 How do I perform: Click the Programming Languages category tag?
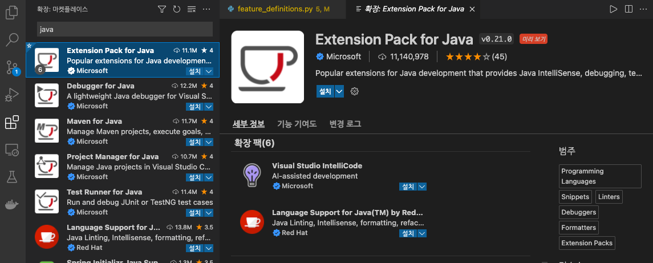tap(600, 176)
